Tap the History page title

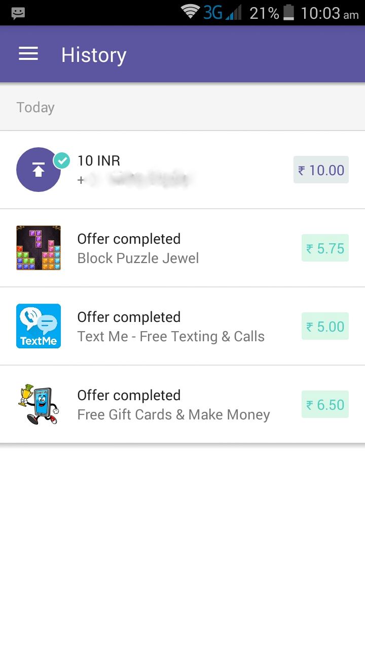[x=94, y=55]
